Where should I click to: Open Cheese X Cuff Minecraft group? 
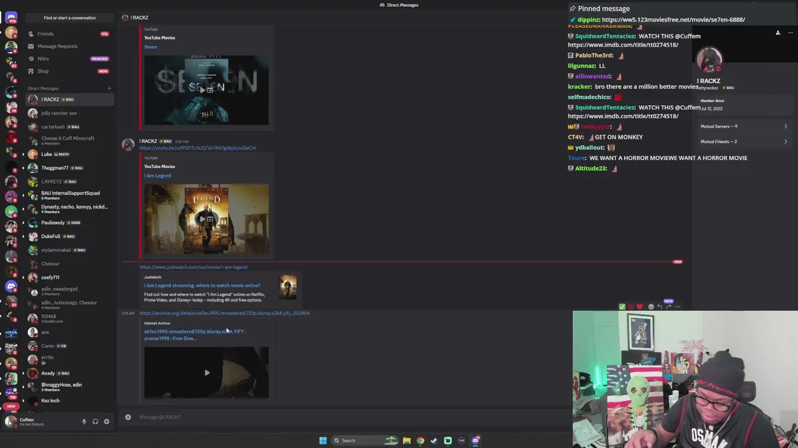(69, 141)
